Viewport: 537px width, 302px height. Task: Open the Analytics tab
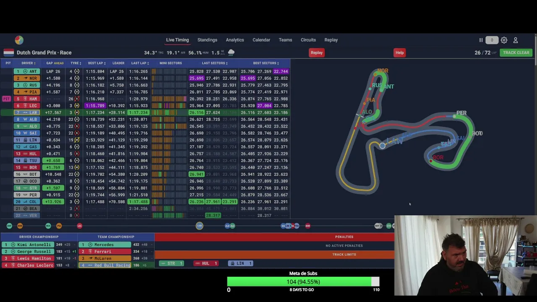[x=235, y=40]
